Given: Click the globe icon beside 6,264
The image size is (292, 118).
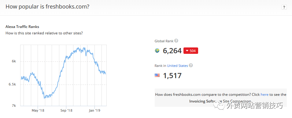Looking at the screenshot, I should click(x=157, y=50).
